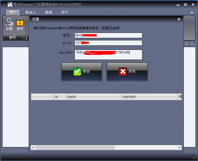Minimize the application window

(178, 5)
